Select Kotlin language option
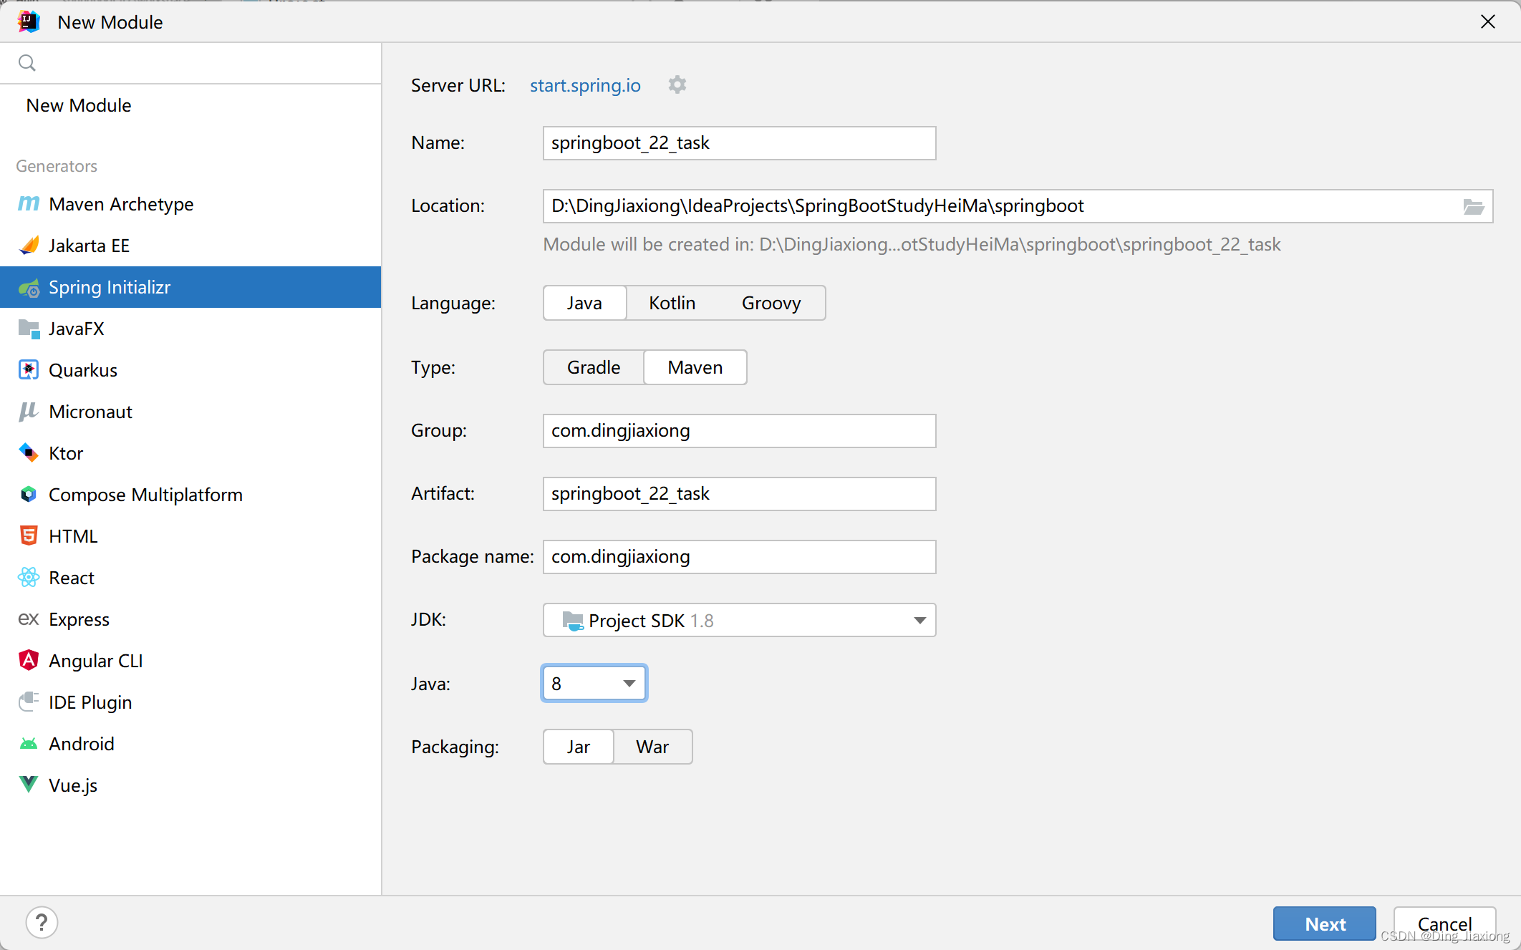This screenshot has width=1521, height=950. pos(671,303)
